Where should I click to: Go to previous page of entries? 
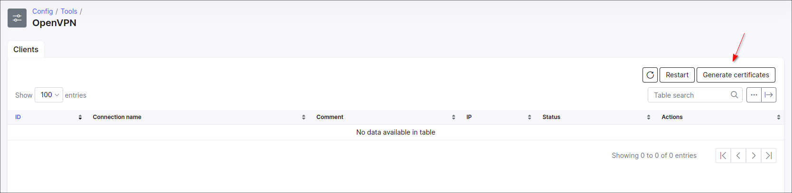click(x=738, y=156)
